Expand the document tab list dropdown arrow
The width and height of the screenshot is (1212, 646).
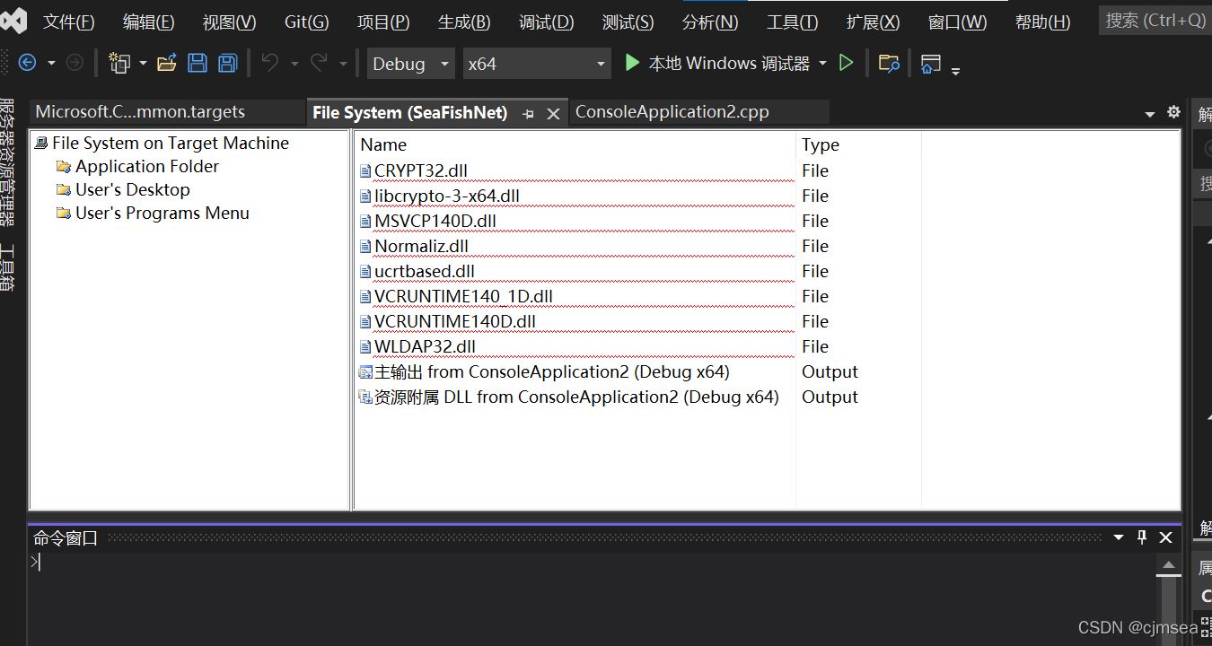click(1150, 114)
